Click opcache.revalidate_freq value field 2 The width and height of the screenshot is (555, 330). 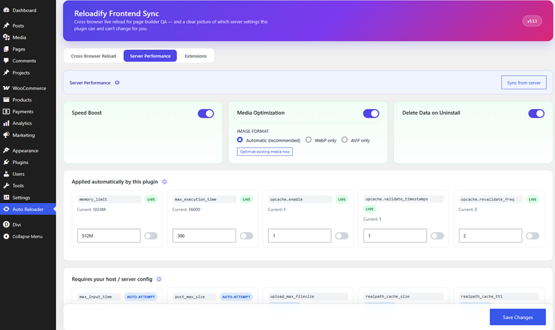[x=490, y=236]
